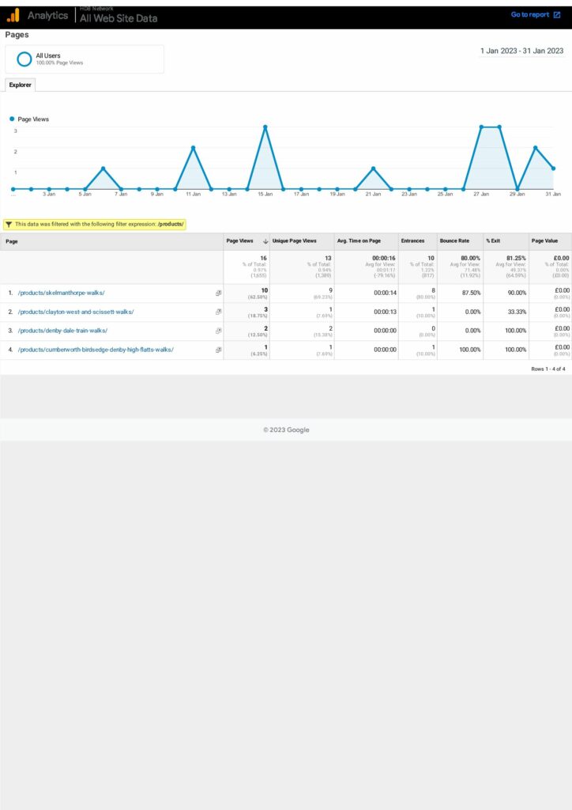Select the date range 1 Jan 2023 - 31 Jan 2023
The height and width of the screenshot is (810, 572).
521,51
